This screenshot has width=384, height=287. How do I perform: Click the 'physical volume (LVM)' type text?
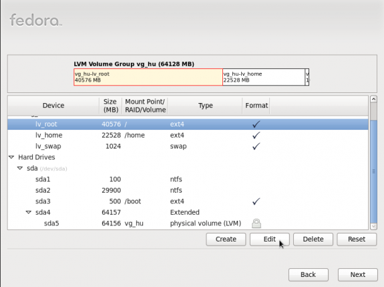tap(206, 223)
